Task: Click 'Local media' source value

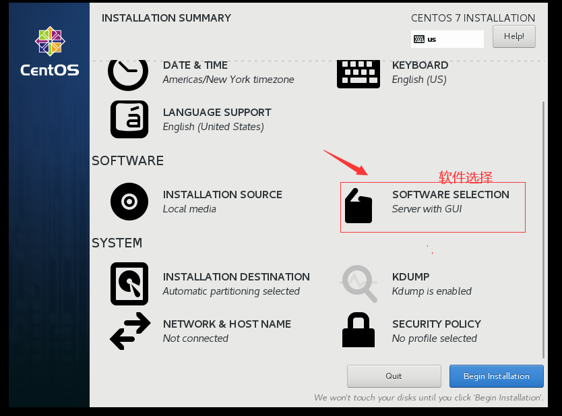Action: click(x=189, y=209)
